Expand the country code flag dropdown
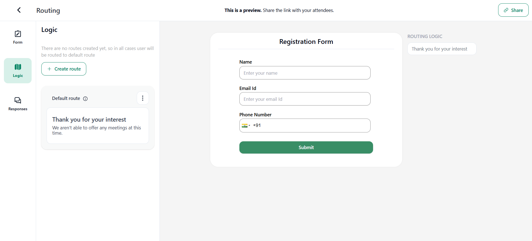This screenshot has height=241, width=532. click(x=246, y=125)
